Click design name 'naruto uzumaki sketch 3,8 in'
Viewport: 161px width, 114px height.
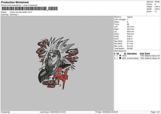point(21,12)
